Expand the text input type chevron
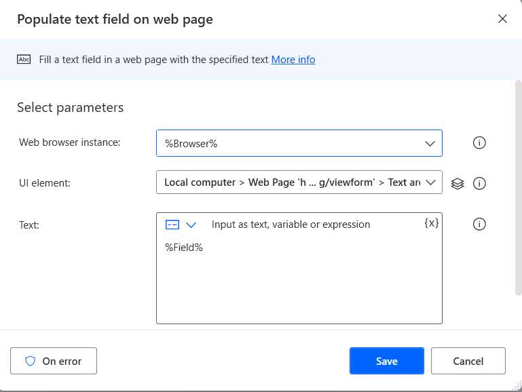 pyautogui.click(x=191, y=225)
